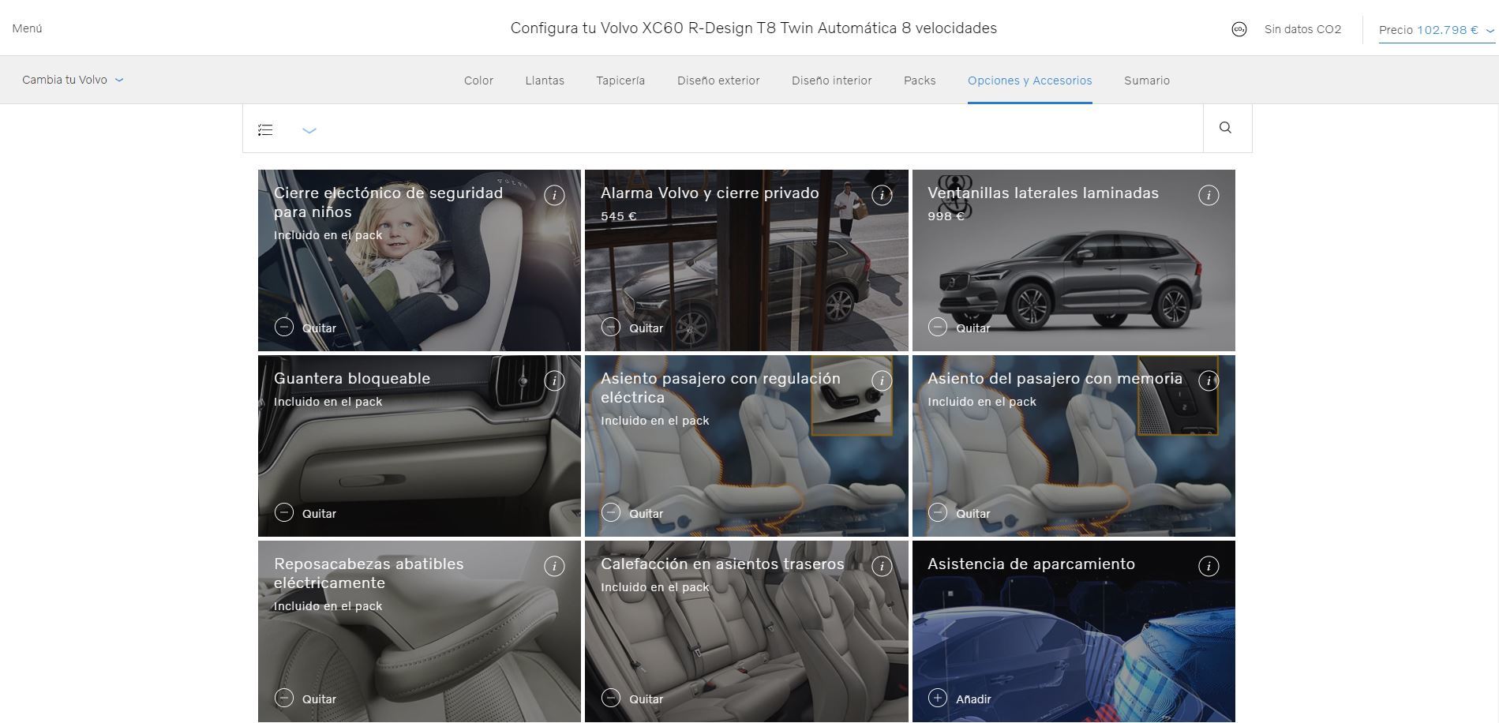Remove Ventanillas laterales laminadas option
The width and height of the screenshot is (1499, 723).
pyautogui.click(x=959, y=328)
